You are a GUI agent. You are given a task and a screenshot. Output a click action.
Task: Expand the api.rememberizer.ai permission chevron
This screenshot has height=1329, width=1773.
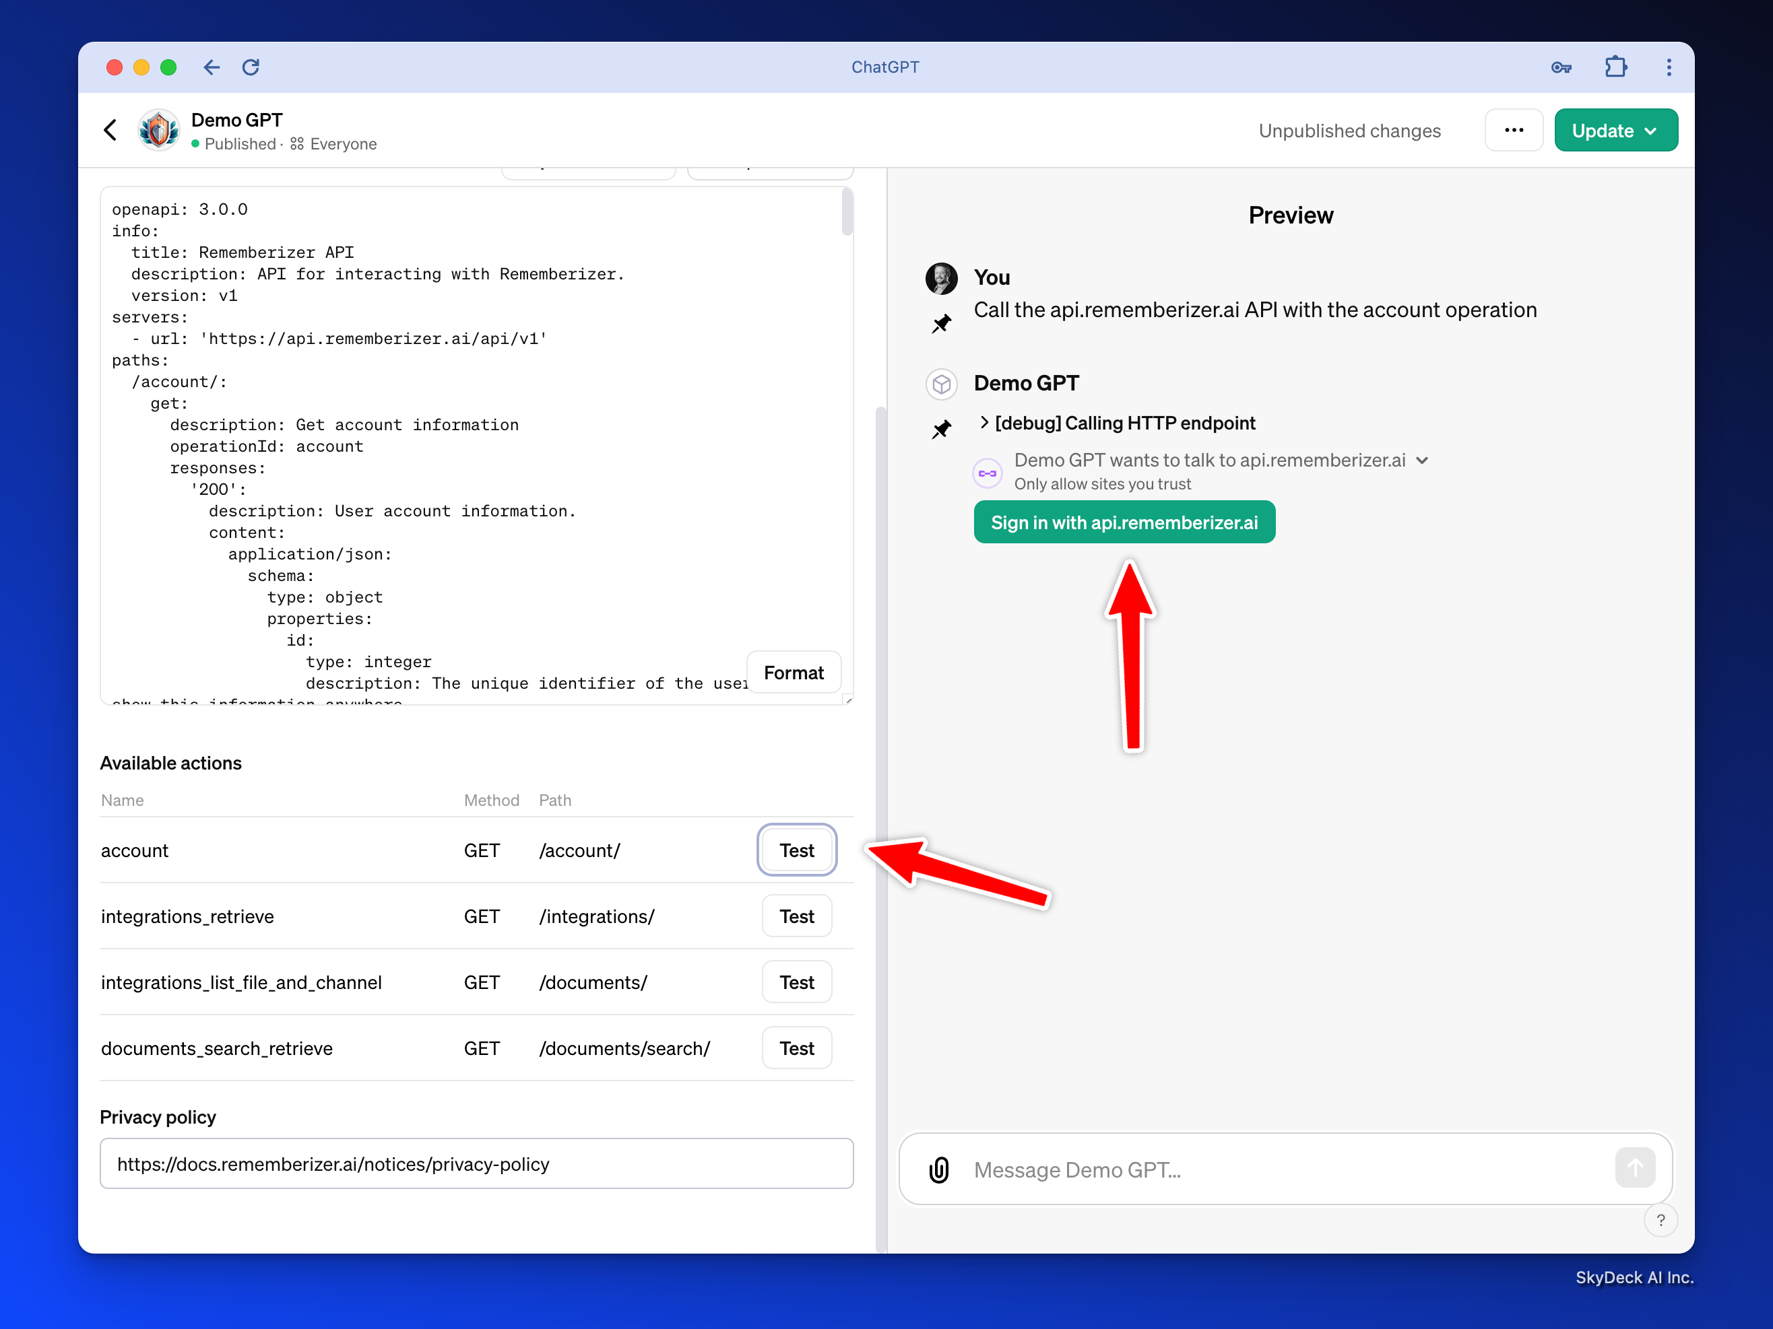[1422, 461]
